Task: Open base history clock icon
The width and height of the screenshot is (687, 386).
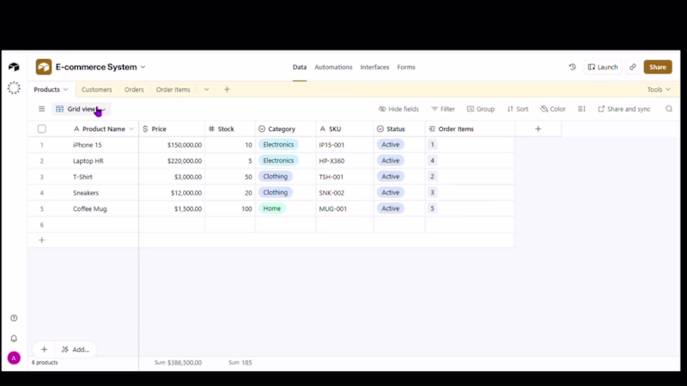Action: (x=572, y=67)
